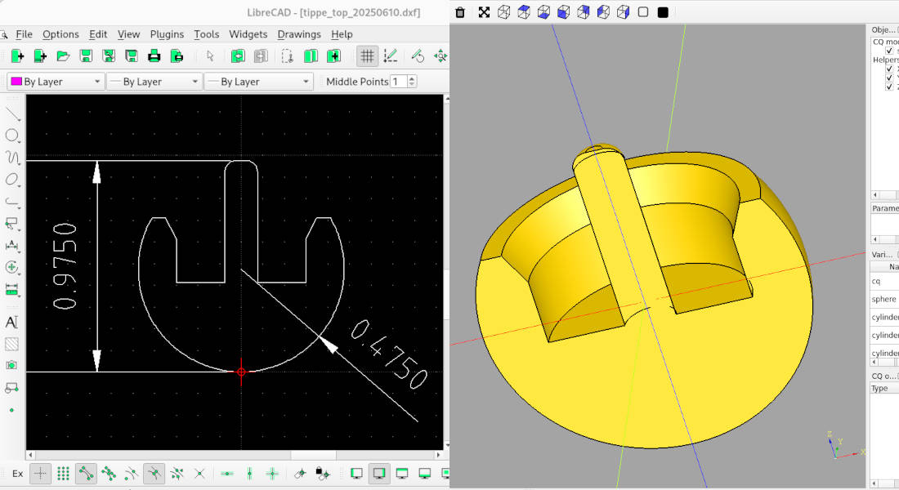The height and width of the screenshot is (490, 899).
Task: Select the Line tool in left toolbar
Action: [x=12, y=114]
